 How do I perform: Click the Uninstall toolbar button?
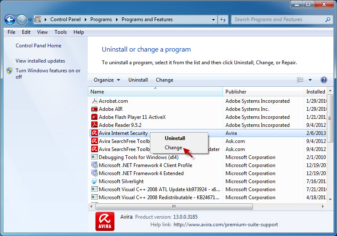(x=138, y=80)
